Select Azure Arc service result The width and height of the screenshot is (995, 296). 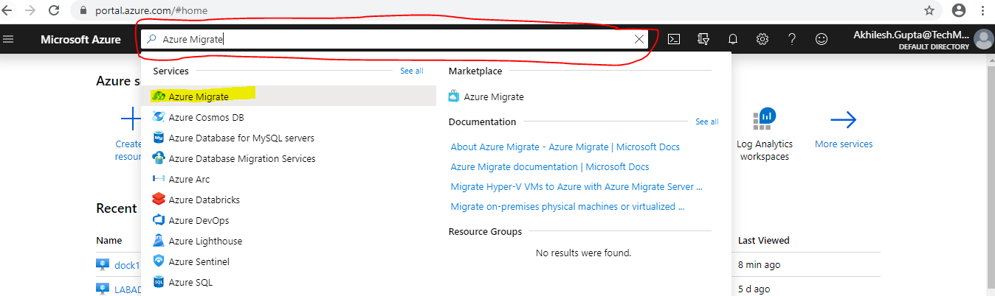tap(289, 179)
